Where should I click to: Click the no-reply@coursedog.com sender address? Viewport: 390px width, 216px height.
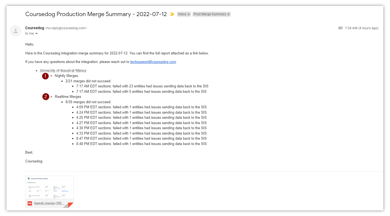point(66,28)
